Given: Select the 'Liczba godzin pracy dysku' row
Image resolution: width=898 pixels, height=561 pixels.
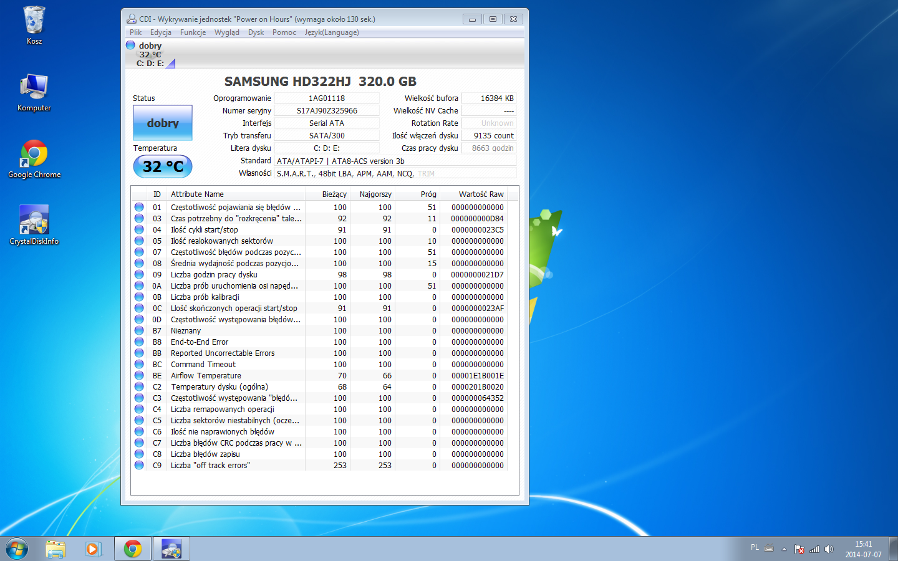Looking at the screenshot, I should pyautogui.click(x=319, y=274).
